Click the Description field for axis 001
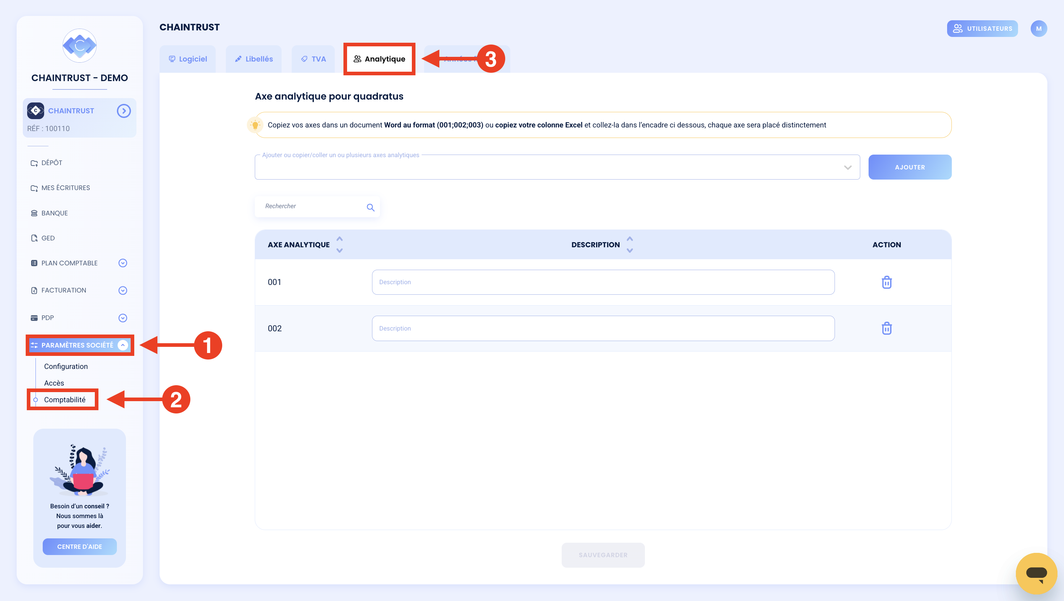The height and width of the screenshot is (601, 1064). click(x=603, y=282)
